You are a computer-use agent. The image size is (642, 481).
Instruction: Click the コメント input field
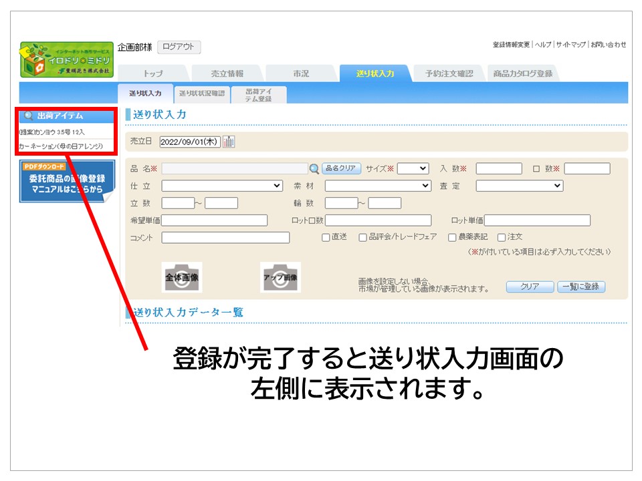(225, 238)
